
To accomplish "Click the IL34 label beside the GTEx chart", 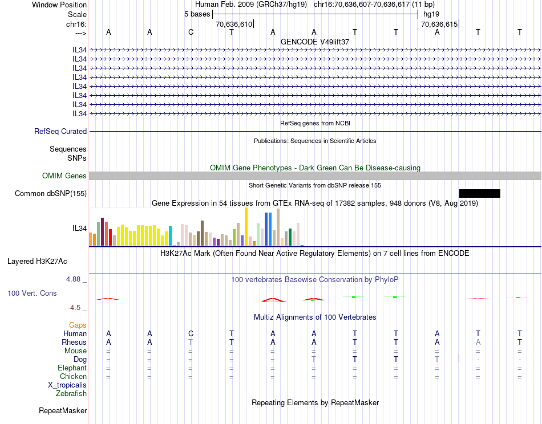I will (x=79, y=228).
